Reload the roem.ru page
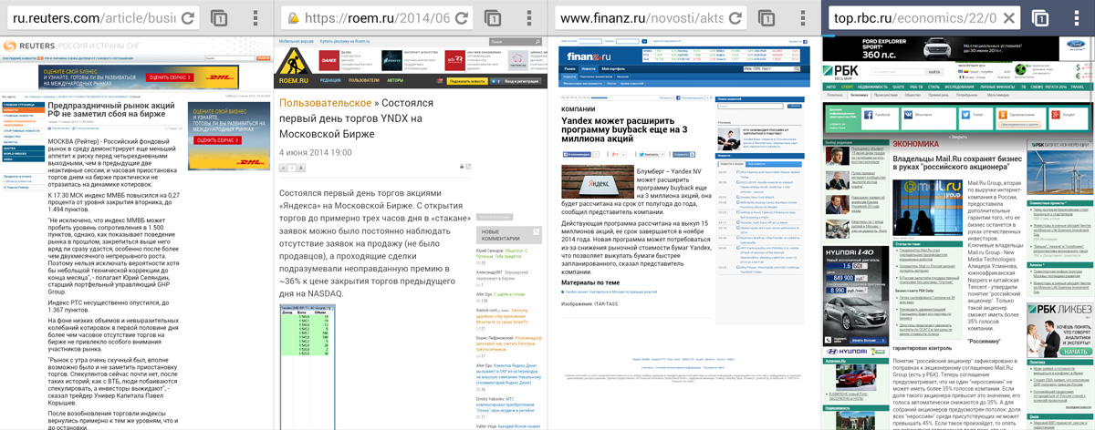 [462, 17]
